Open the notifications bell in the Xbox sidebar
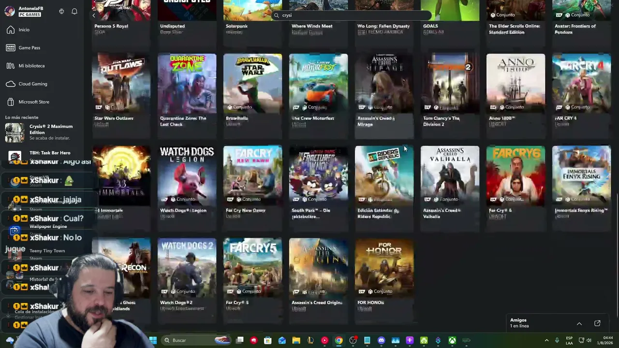619x348 pixels. pos(74,11)
